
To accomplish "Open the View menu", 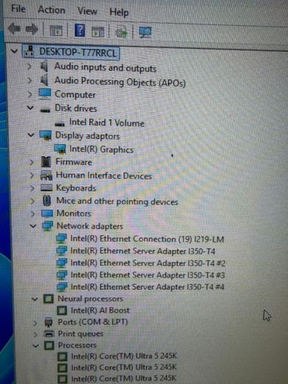I will [x=88, y=11].
